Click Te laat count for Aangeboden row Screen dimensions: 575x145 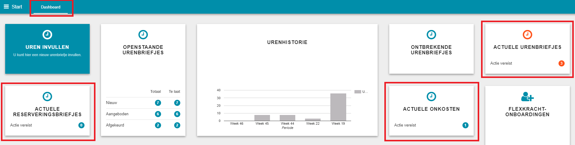pyautogui.click(x=177, y=114)
